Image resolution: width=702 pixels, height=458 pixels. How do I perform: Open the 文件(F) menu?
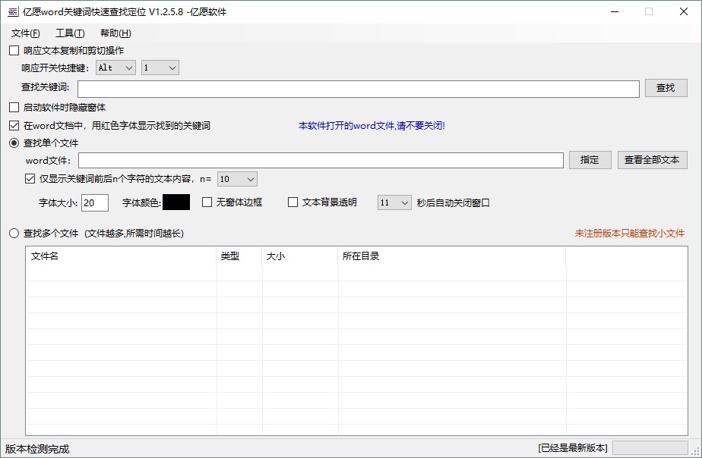pos(25,33)
